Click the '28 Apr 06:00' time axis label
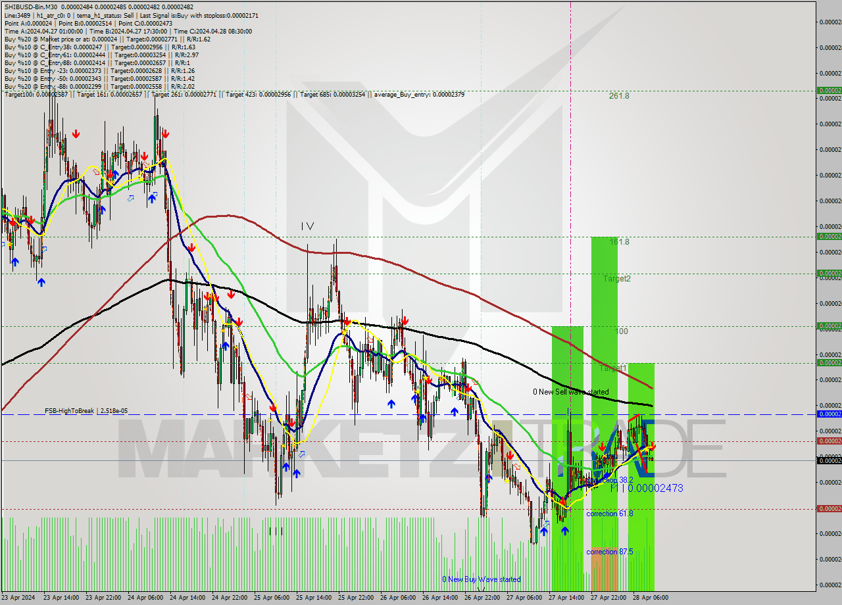Image resolution: width=842 pixels, height=605 pixels. coord(651,598)
